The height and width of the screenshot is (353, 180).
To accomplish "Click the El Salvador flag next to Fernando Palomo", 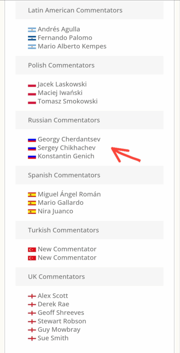I will [x=32, y=38].
